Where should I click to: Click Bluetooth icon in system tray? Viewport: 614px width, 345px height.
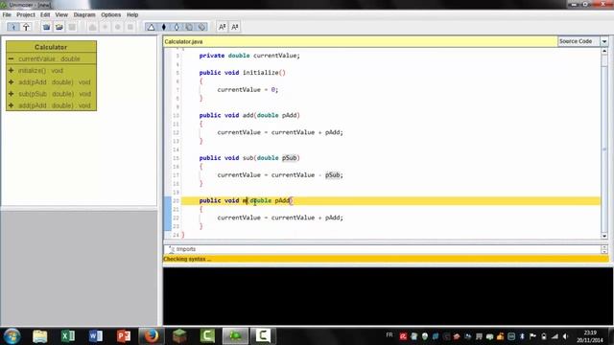coord(522,336)
